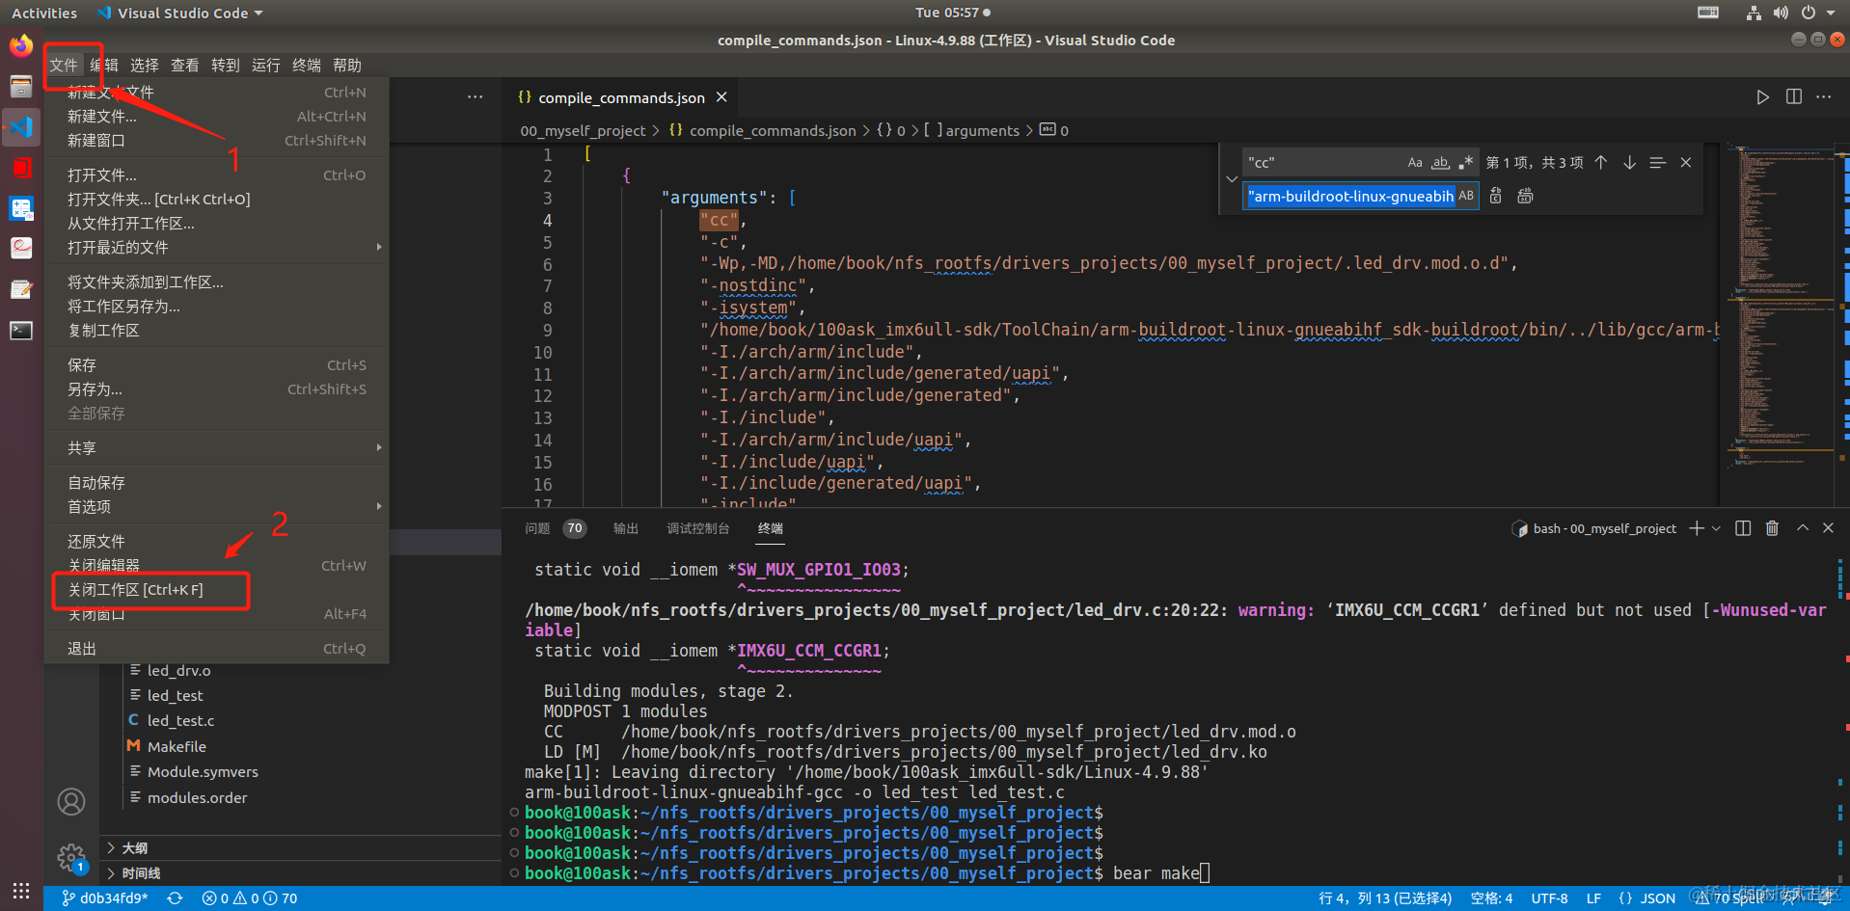This screenshot has width=1850, height=911.
Task: Open the 查看 menu
Action: [x=185, y=66]
